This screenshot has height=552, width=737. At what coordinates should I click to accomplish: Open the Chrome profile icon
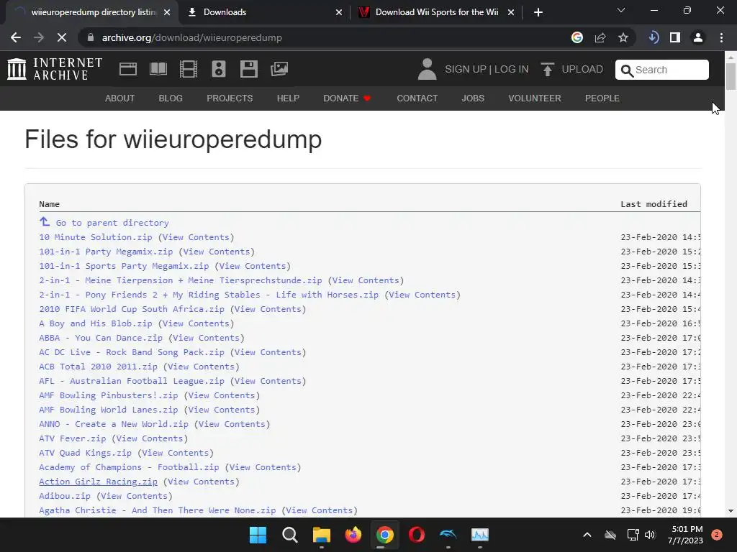(698, 37)
